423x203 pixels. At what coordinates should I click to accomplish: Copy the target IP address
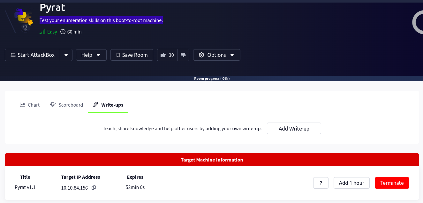coord(94,188)
